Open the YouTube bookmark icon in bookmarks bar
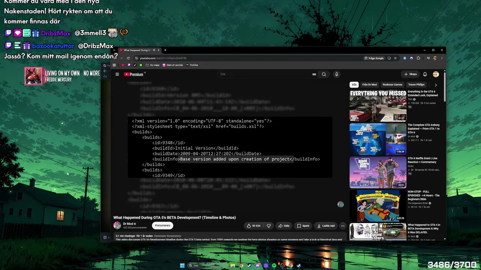 [x=123, y=65]
